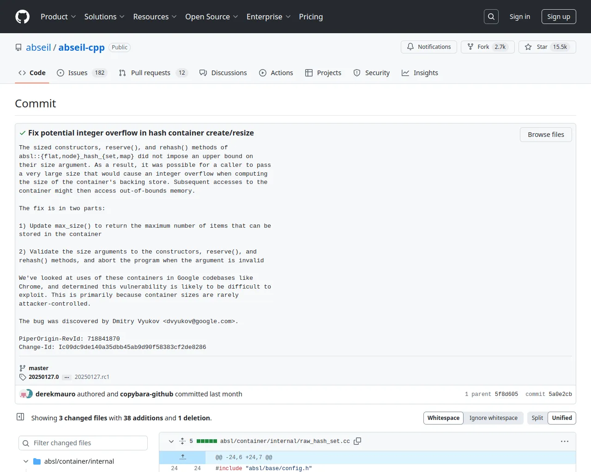Click the search magnifier icon
Viewport: 591px width, 472px height.
(x=491, y=17)
